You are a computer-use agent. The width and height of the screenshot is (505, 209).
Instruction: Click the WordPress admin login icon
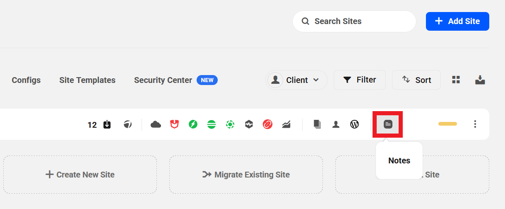pyautogui.click(x=354, y=124)
